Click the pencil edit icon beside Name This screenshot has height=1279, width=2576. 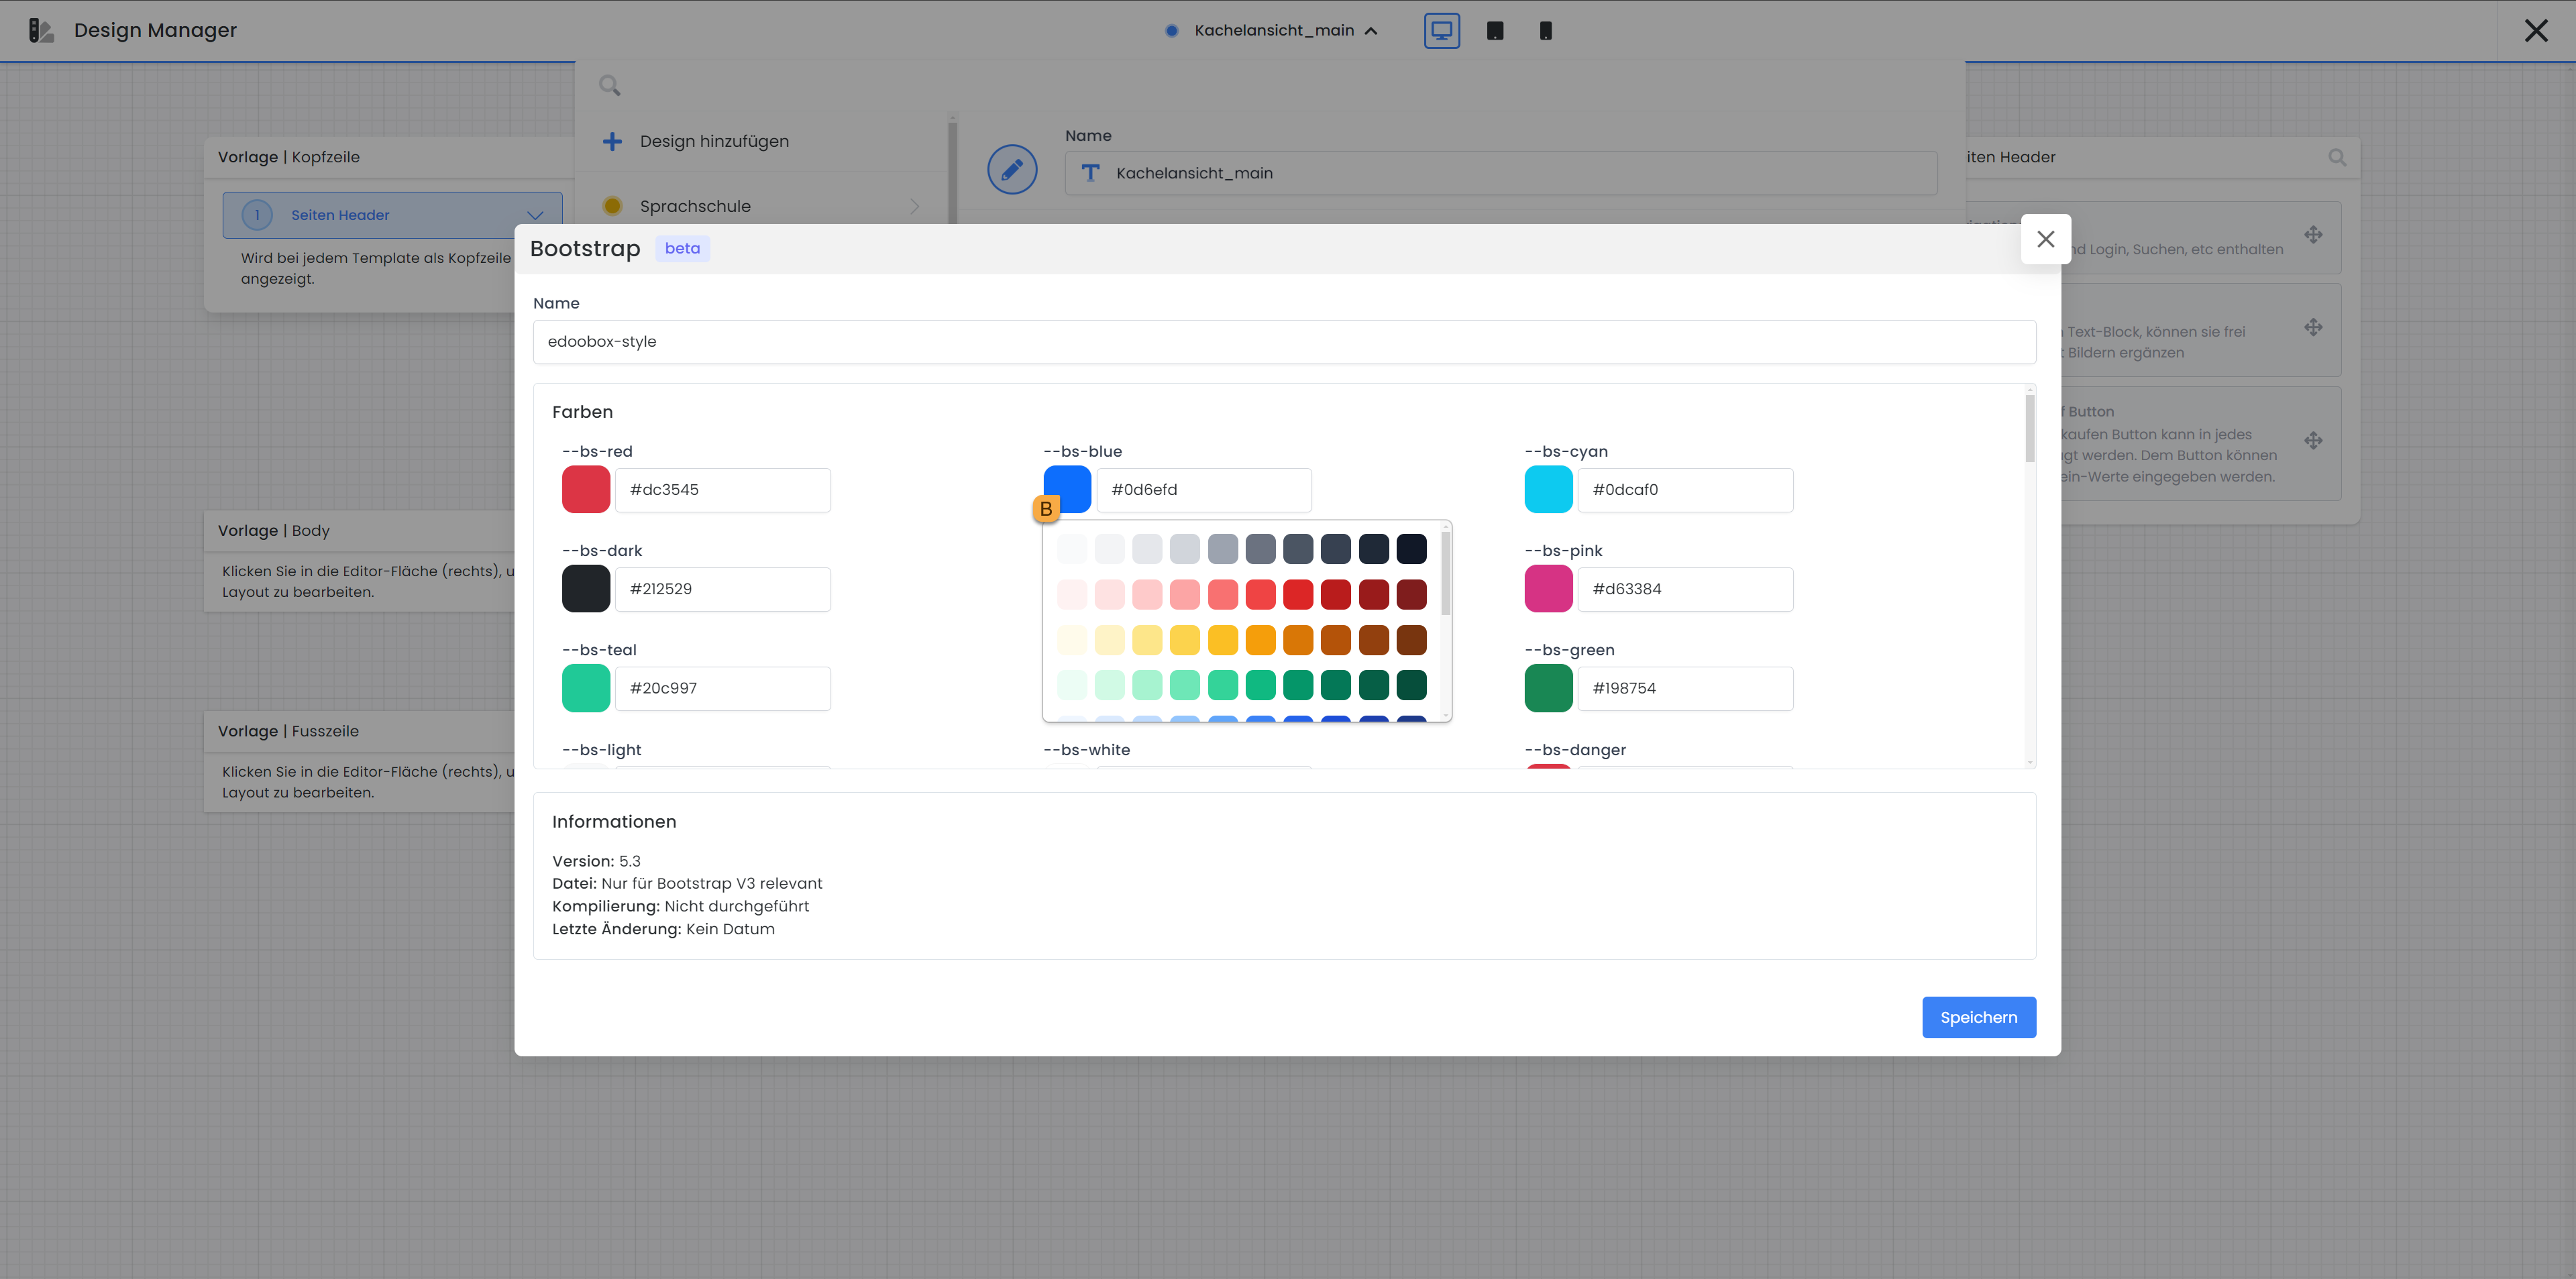coord(1011,170)
